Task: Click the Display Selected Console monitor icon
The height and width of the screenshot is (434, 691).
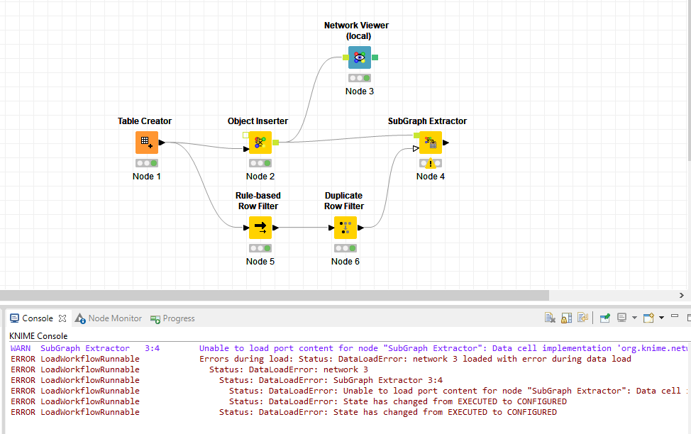Action: pos(621,318)
